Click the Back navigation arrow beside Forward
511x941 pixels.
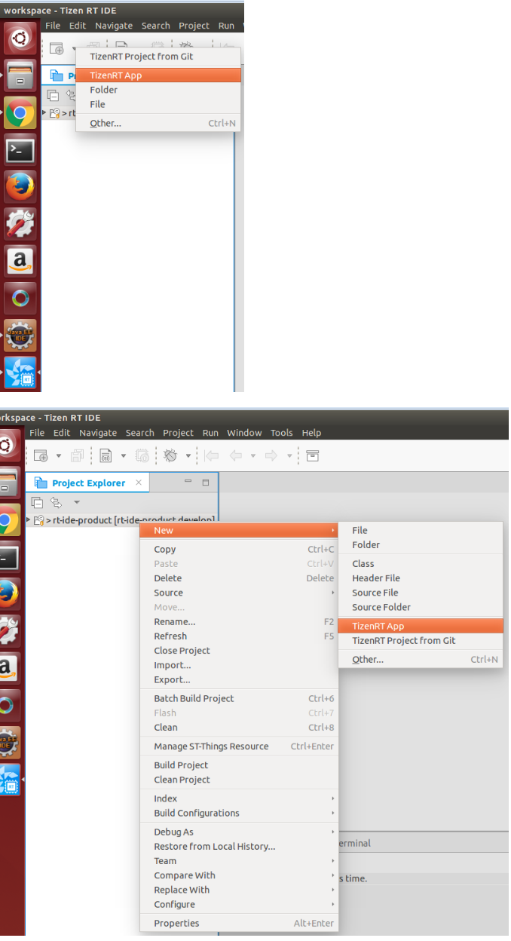[x=235, y=455]
